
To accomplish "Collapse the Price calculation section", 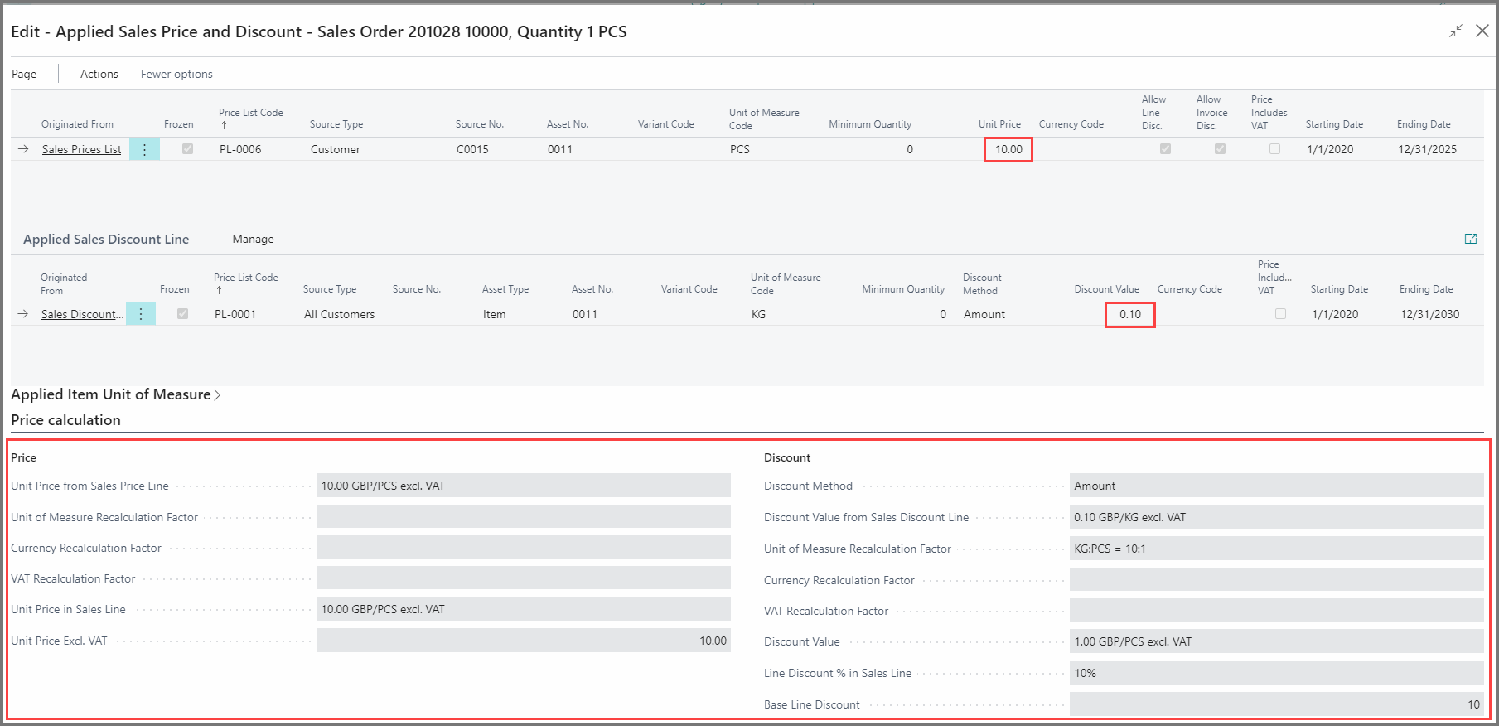I will [66, 420].
